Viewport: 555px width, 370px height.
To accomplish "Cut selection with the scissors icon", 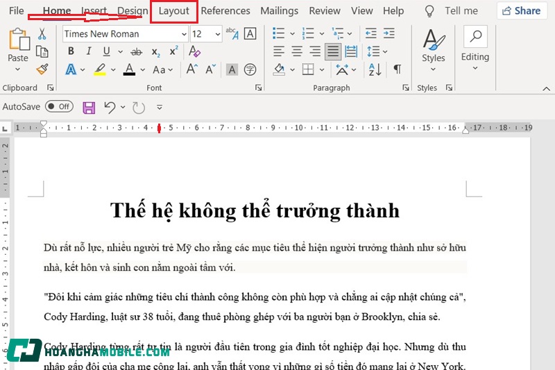I will [42, 34].
